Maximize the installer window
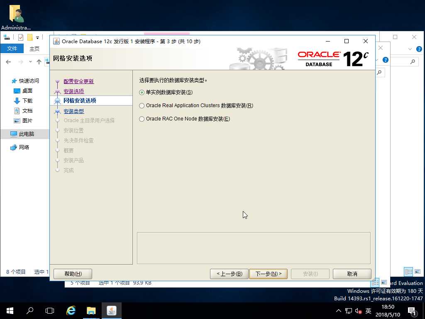The width and height of the screenshot is (425, 319). (347, 41)
